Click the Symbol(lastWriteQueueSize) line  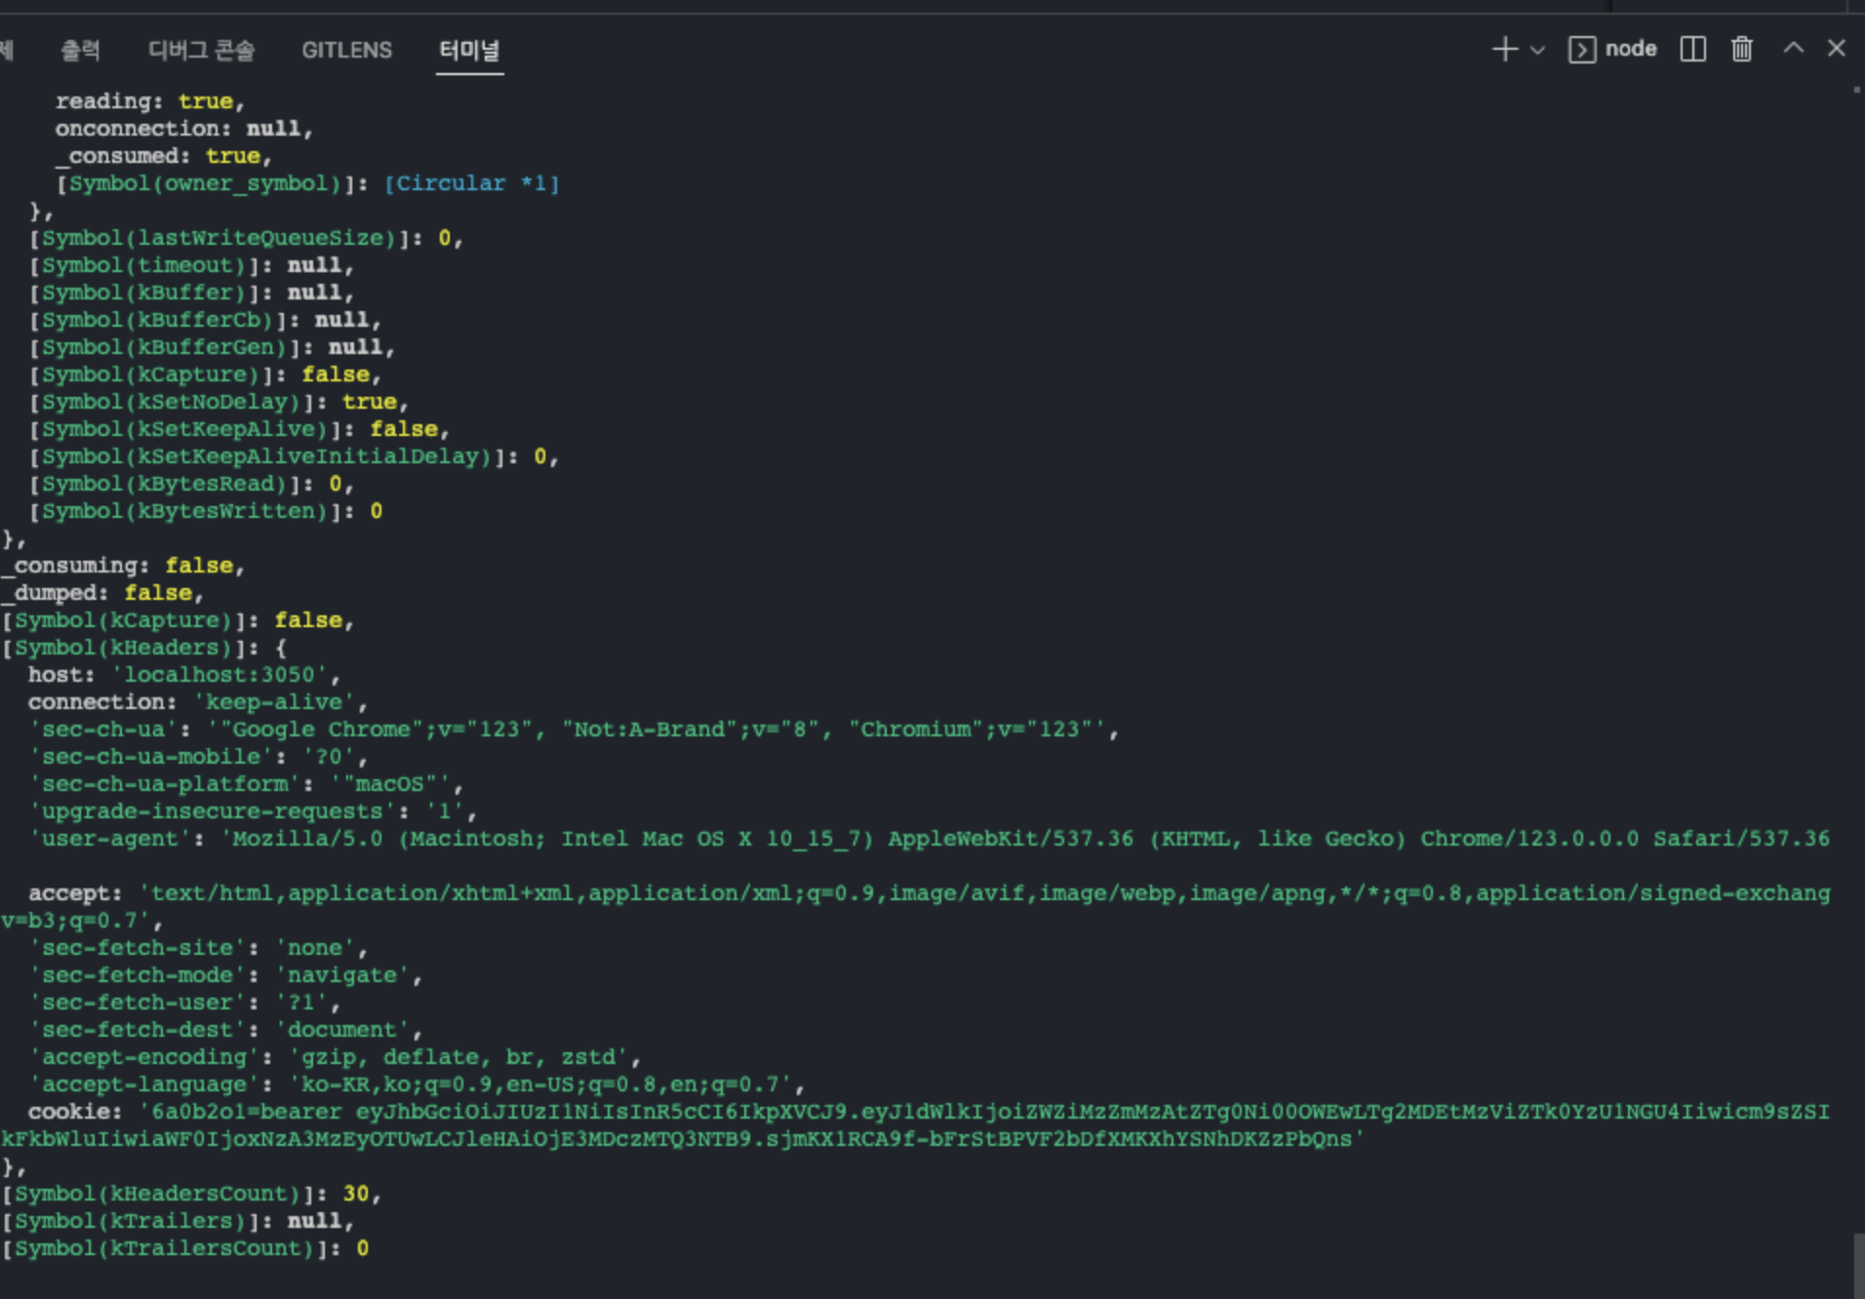click(246, 238)
